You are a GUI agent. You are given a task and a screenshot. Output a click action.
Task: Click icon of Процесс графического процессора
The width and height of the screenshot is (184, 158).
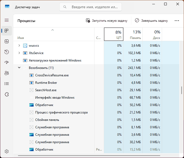[32, 113]
